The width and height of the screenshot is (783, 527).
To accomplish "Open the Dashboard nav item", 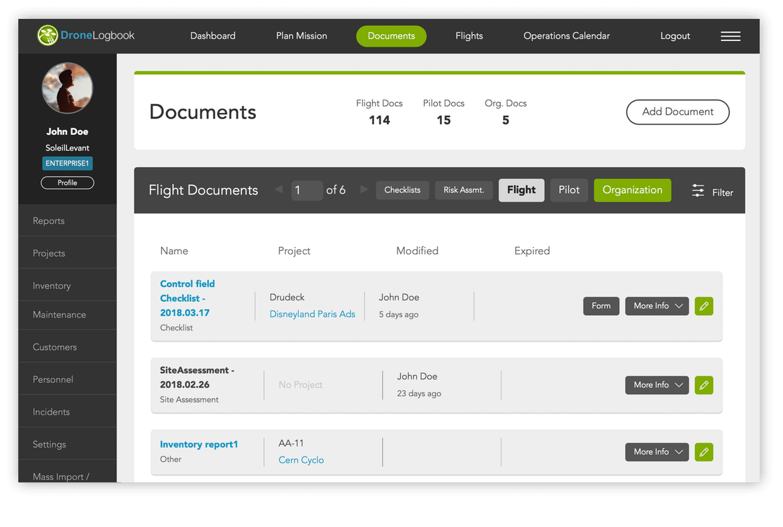I will point(213,36).
